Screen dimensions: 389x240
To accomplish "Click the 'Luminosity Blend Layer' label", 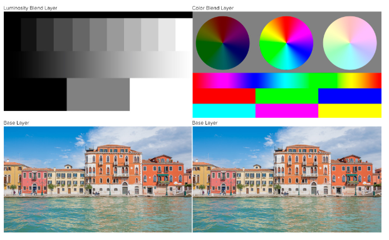I will click(30, 8).
